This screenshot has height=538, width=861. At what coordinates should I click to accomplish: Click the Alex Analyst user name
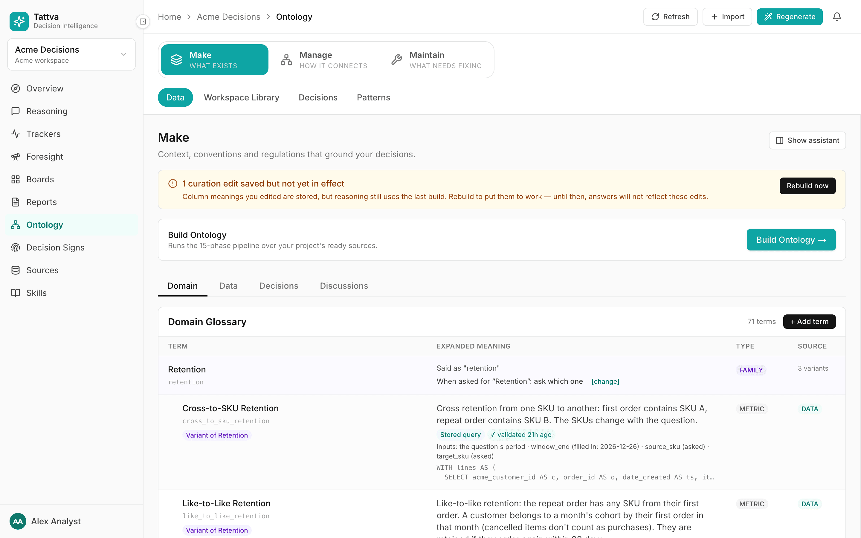pyautogui.click(x=56, y=521)
